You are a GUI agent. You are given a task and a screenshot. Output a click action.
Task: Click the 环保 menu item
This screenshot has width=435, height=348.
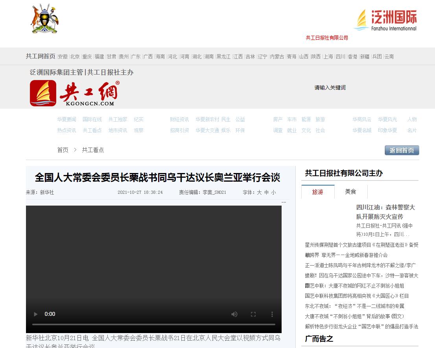240,130
